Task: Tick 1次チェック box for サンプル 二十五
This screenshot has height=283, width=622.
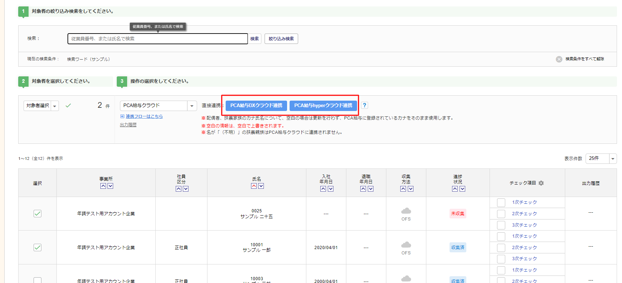Action: (x=501, y=202)
